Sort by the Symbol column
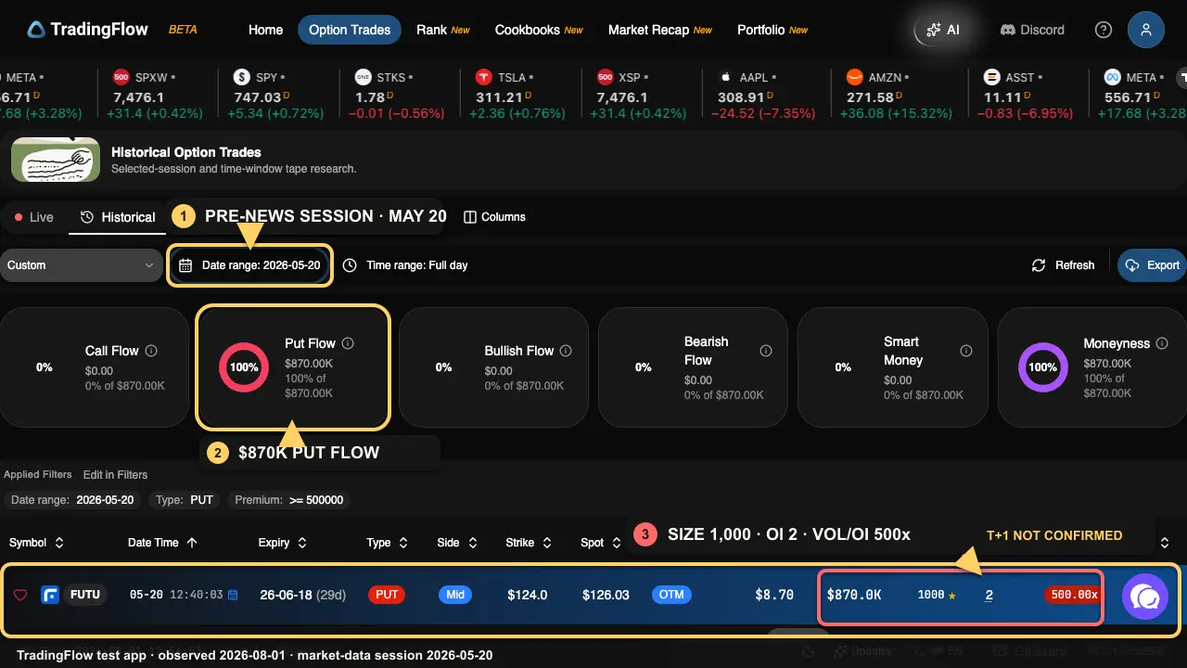Image resolution: width=1187 pixels, height=668 pixels. point(36,543)
